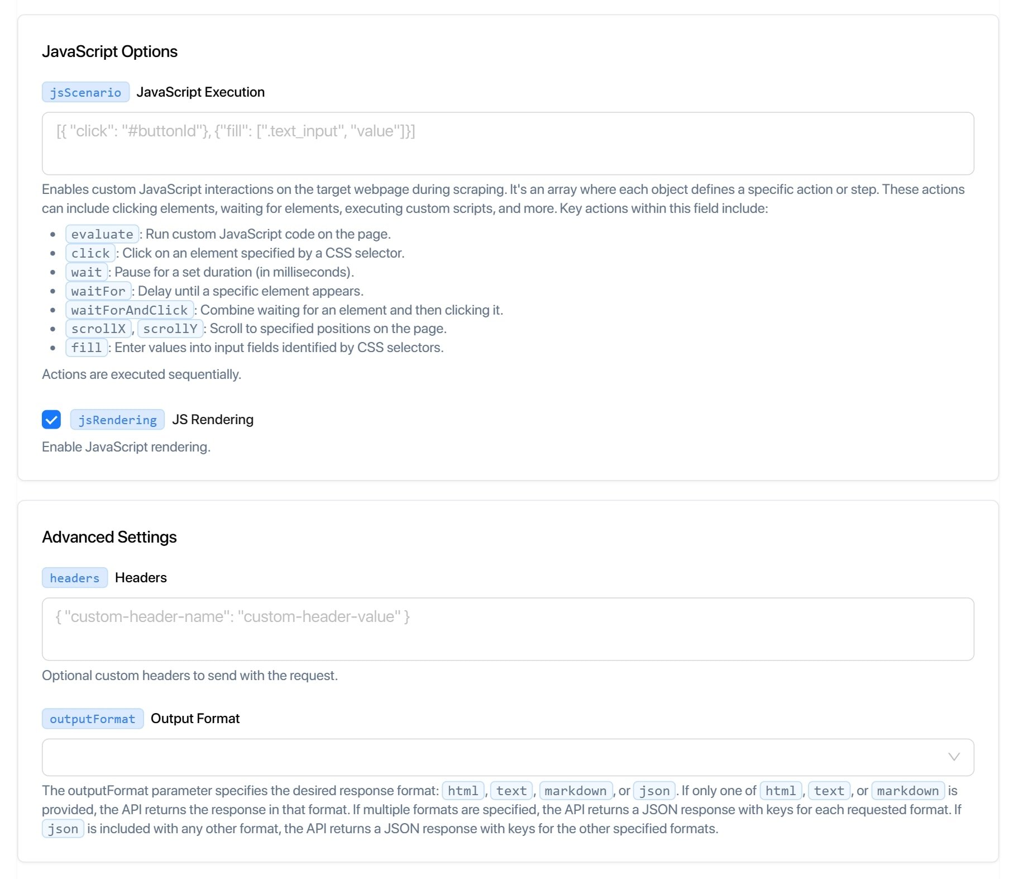Click the fill code tag in list
Viewport: 1014px width, 879px height.
click(87, 348)
